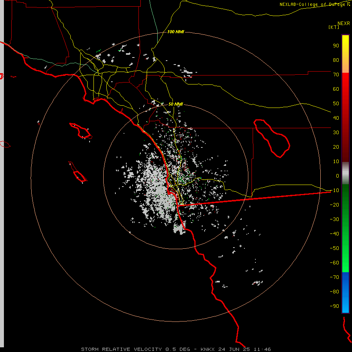This screenshot has height=352, width=352.
Task: Click the -20 scale value
Action: pyautogui.click(x=334, y=205)
